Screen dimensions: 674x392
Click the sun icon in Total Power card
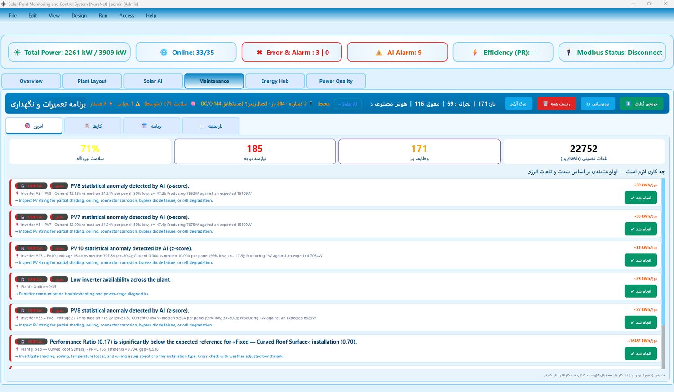[x=17, y=53]
